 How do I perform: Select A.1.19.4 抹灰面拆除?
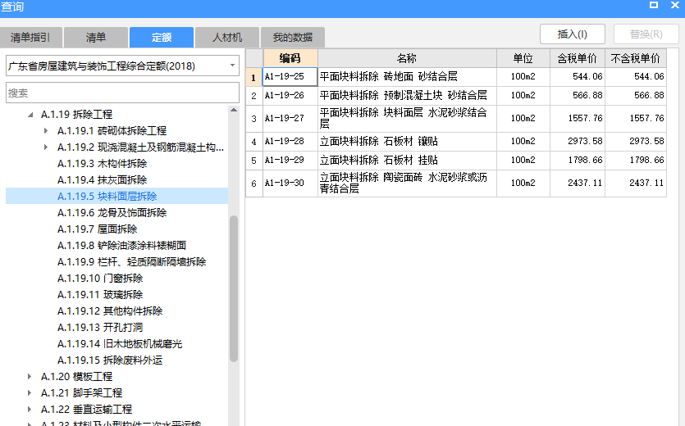point(102,180)
